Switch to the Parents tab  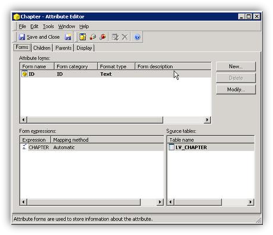point(64,48)
